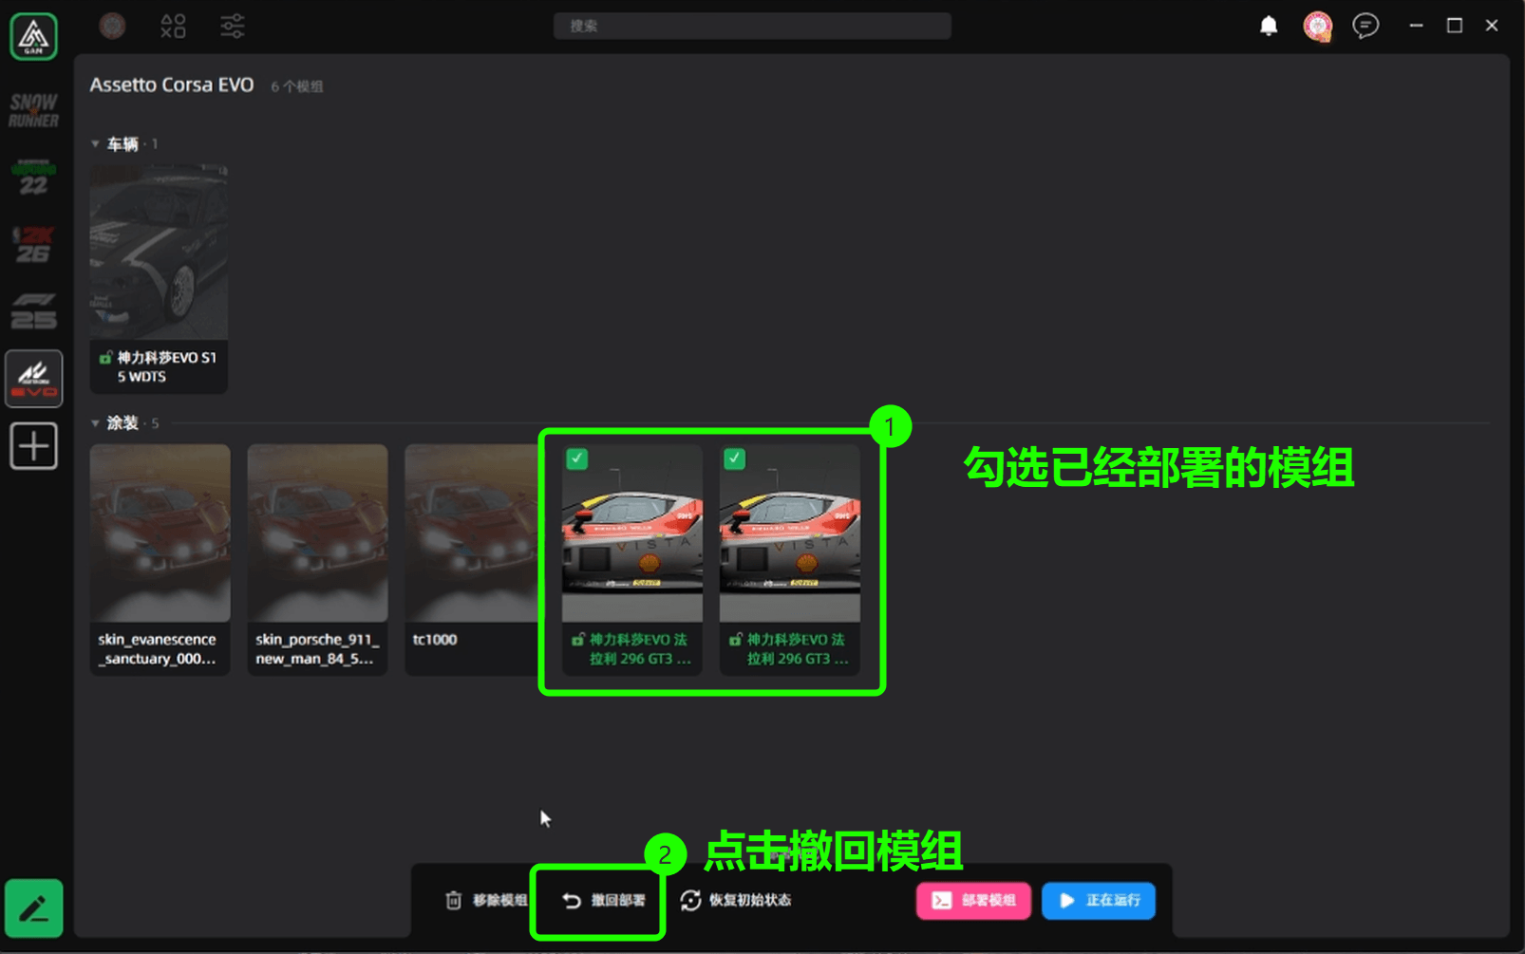Select the Assetto Corsa EVO sidebar icon
Image resolution: width=1525 pixels, height=954 pixels.
[33, 379]
